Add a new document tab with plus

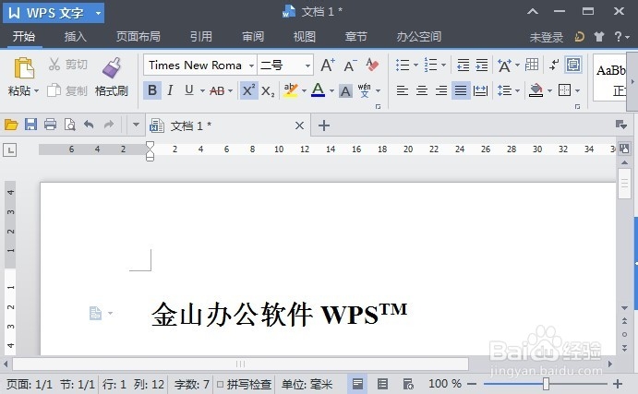click(x=324, y=125)
